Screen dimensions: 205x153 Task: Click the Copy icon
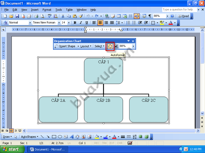click(69, 16)
